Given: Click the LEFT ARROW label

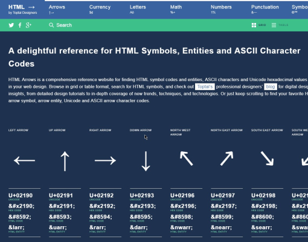Looking at the screenshot, I should click(x=18, y=130).
